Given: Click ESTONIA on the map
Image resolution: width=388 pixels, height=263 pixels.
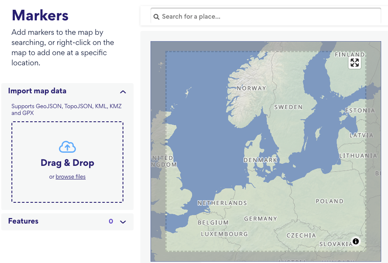Looking at the screenshot, I should [360, 110].
